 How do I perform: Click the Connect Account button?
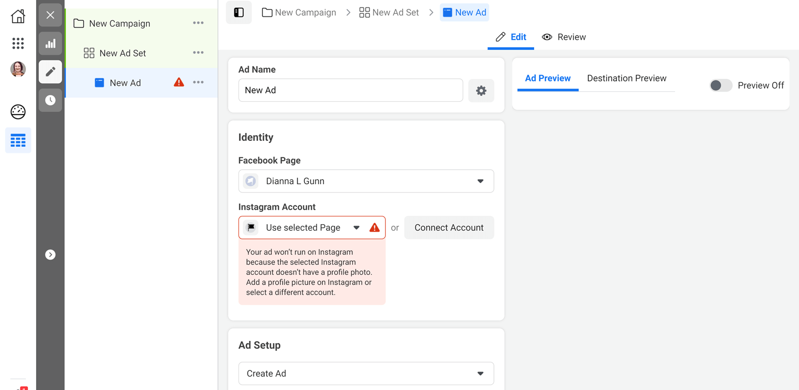click(x=448, y=228)
